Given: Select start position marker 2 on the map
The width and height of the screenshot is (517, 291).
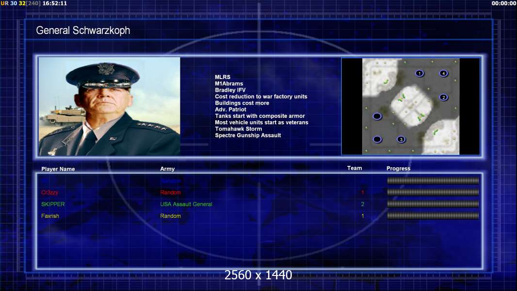Looking at the screenshot, I should [x=443, y=97].
